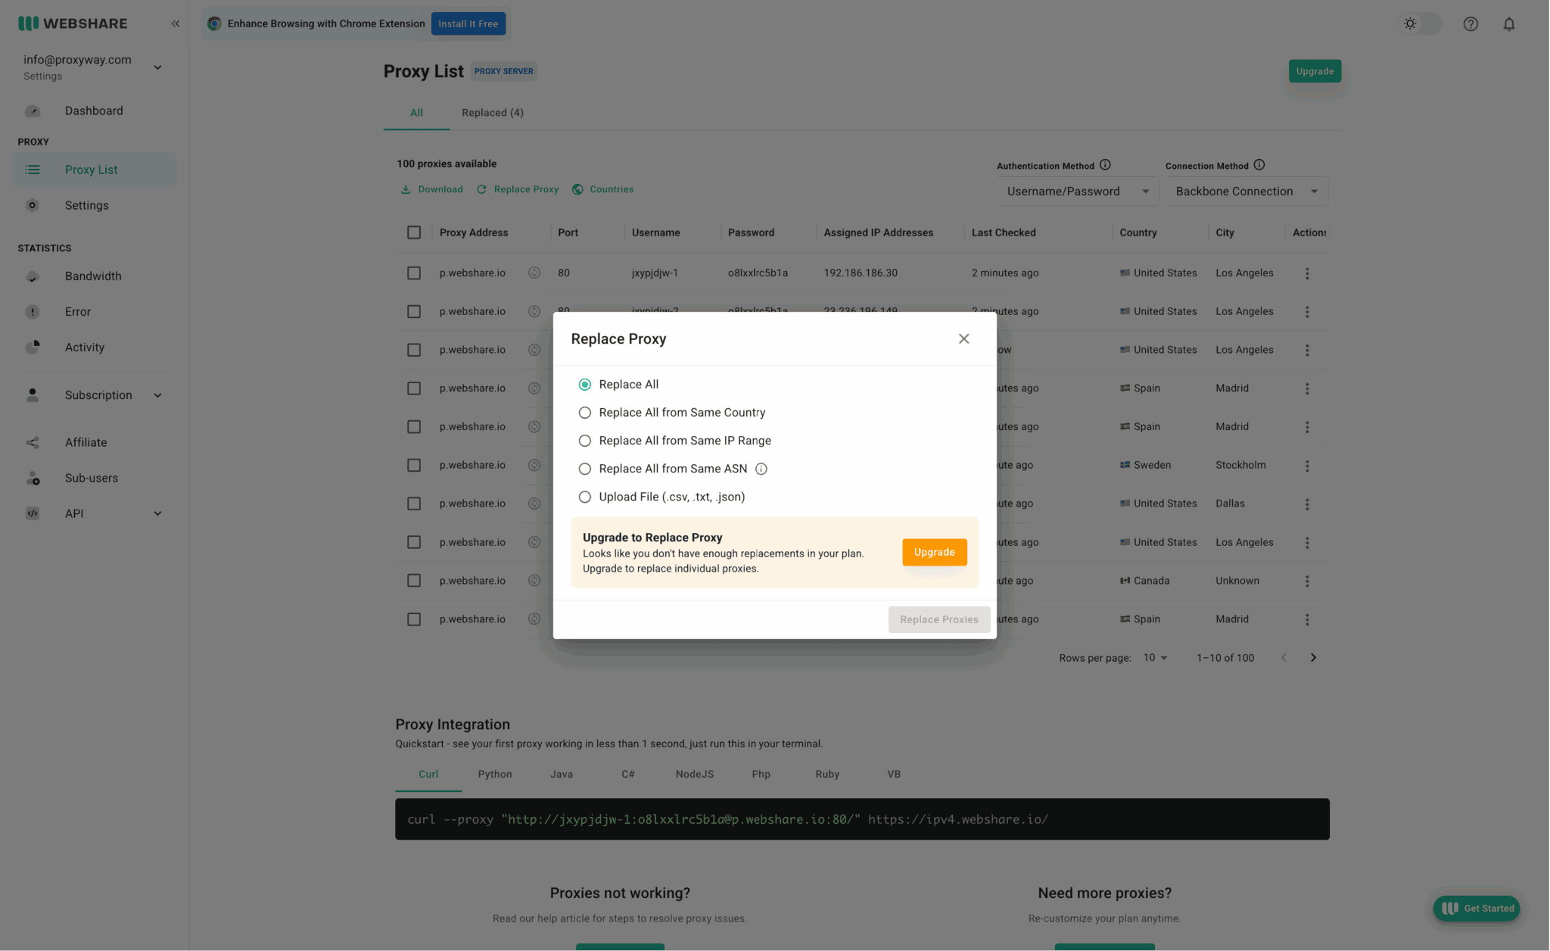
Task: Open the Sub-users page
Action: pyautogui.click(x=91, y=478)
